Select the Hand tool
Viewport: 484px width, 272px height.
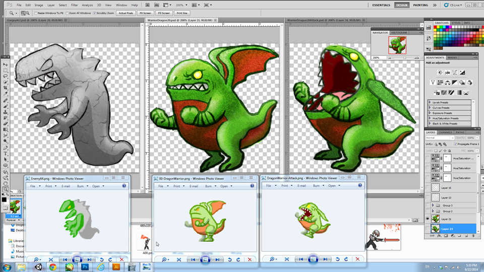(6, 184)
